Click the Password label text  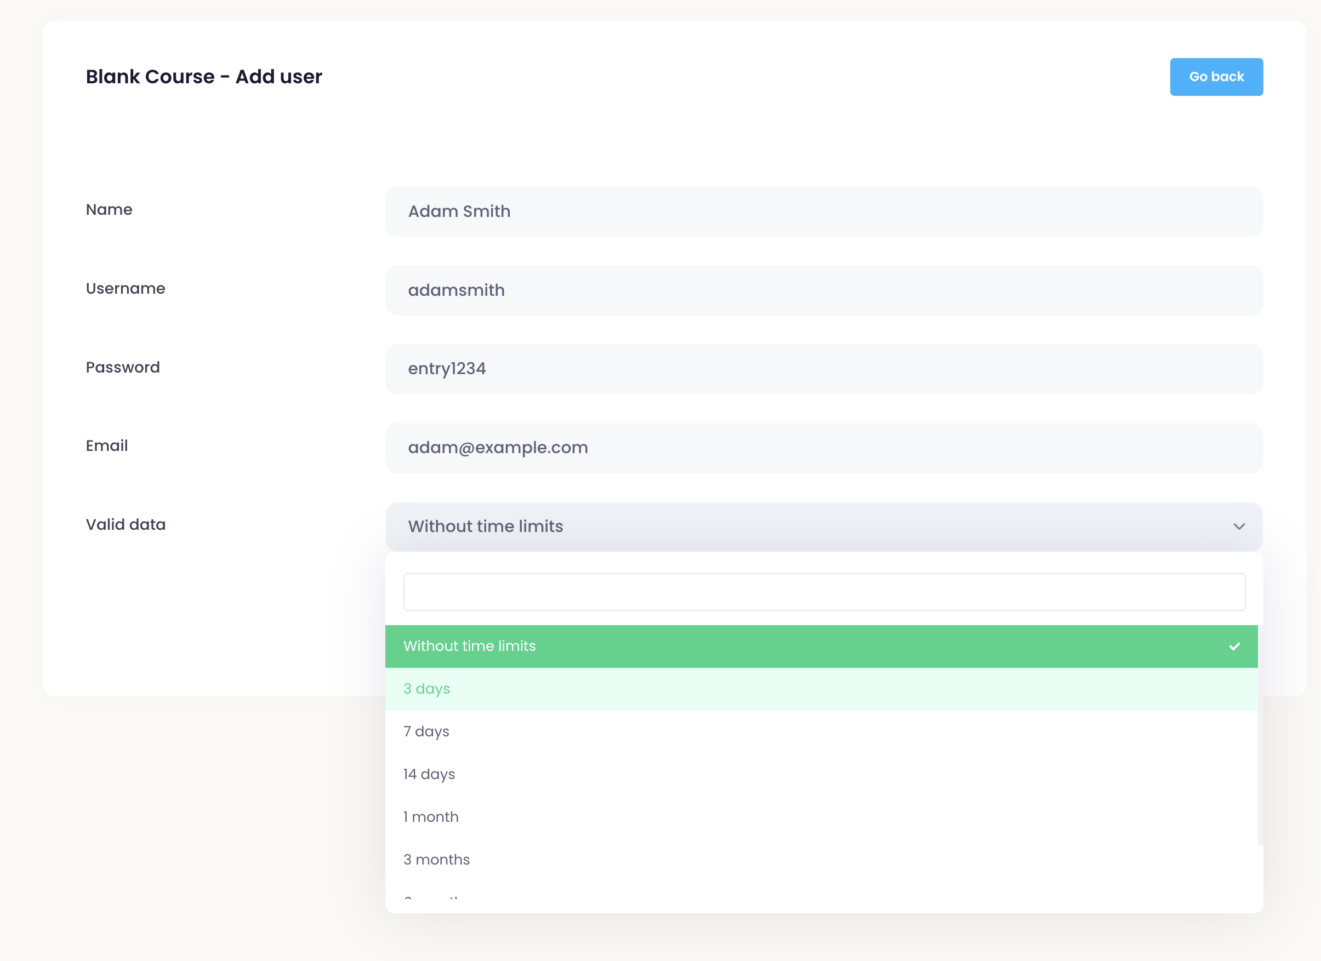(x=123, y=367)
